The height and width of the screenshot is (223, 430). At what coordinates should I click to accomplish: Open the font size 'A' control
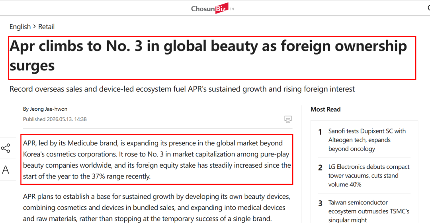click(x=6, y=170)
